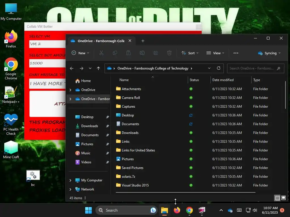
Task: Select pinned Downloads in navigation pane
Action: click(87, 126)
